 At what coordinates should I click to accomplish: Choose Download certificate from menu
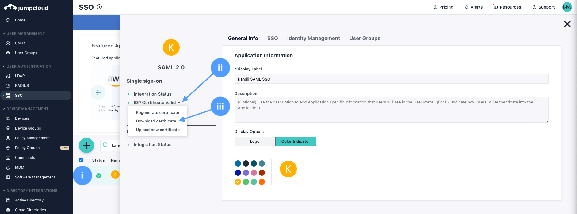point(156,121)
